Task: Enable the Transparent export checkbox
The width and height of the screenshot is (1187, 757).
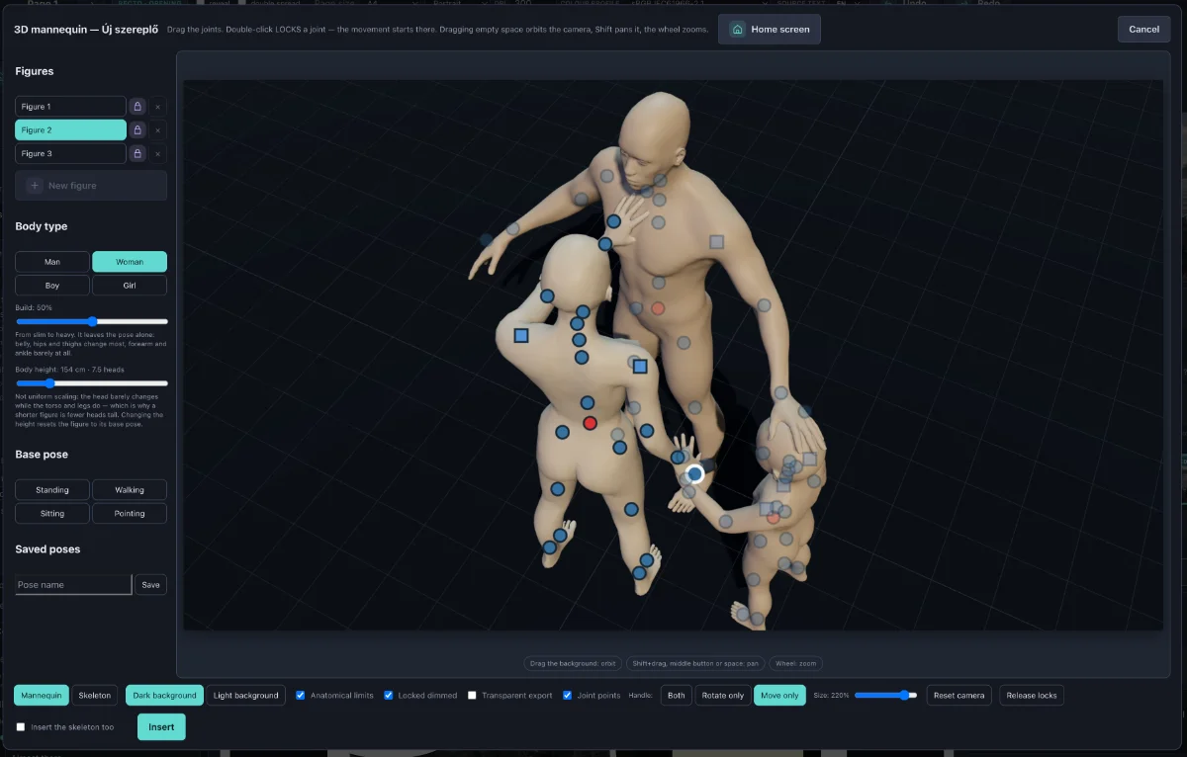Action: tap(472, 695)
